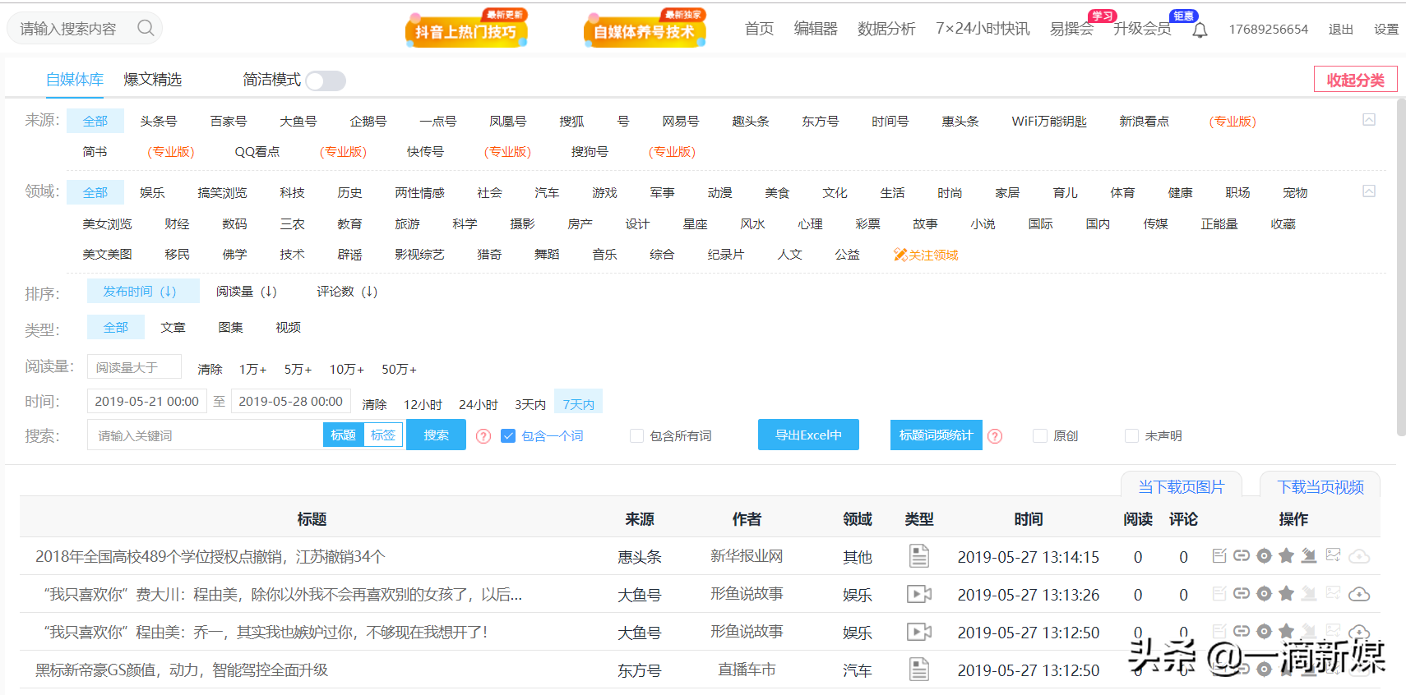
Task: Filter domain by 娱乐
Action: (x=152, y=192)
